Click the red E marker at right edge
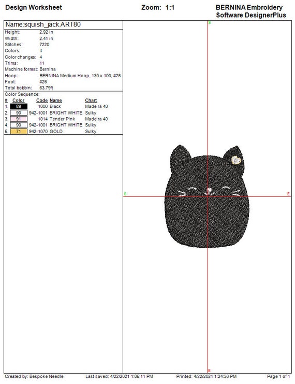Viewport: 295px width, 384px height. pyautogui.click(x=288, y=194)
